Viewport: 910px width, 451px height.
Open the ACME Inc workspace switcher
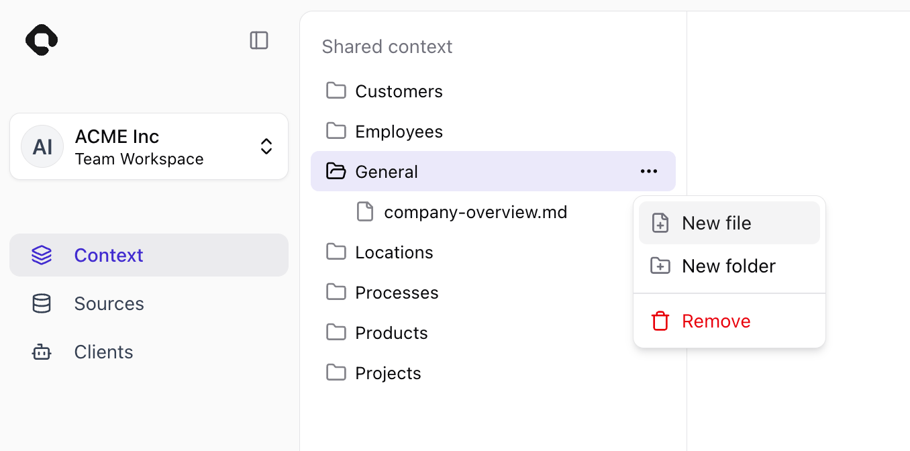149,146
